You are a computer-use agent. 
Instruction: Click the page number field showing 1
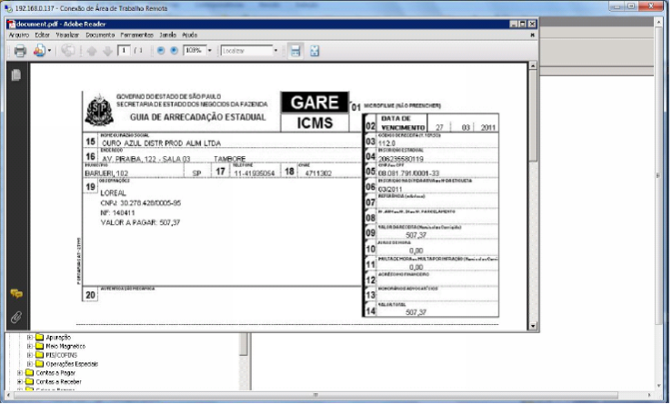pyautogui.click(x=124, y=51)
